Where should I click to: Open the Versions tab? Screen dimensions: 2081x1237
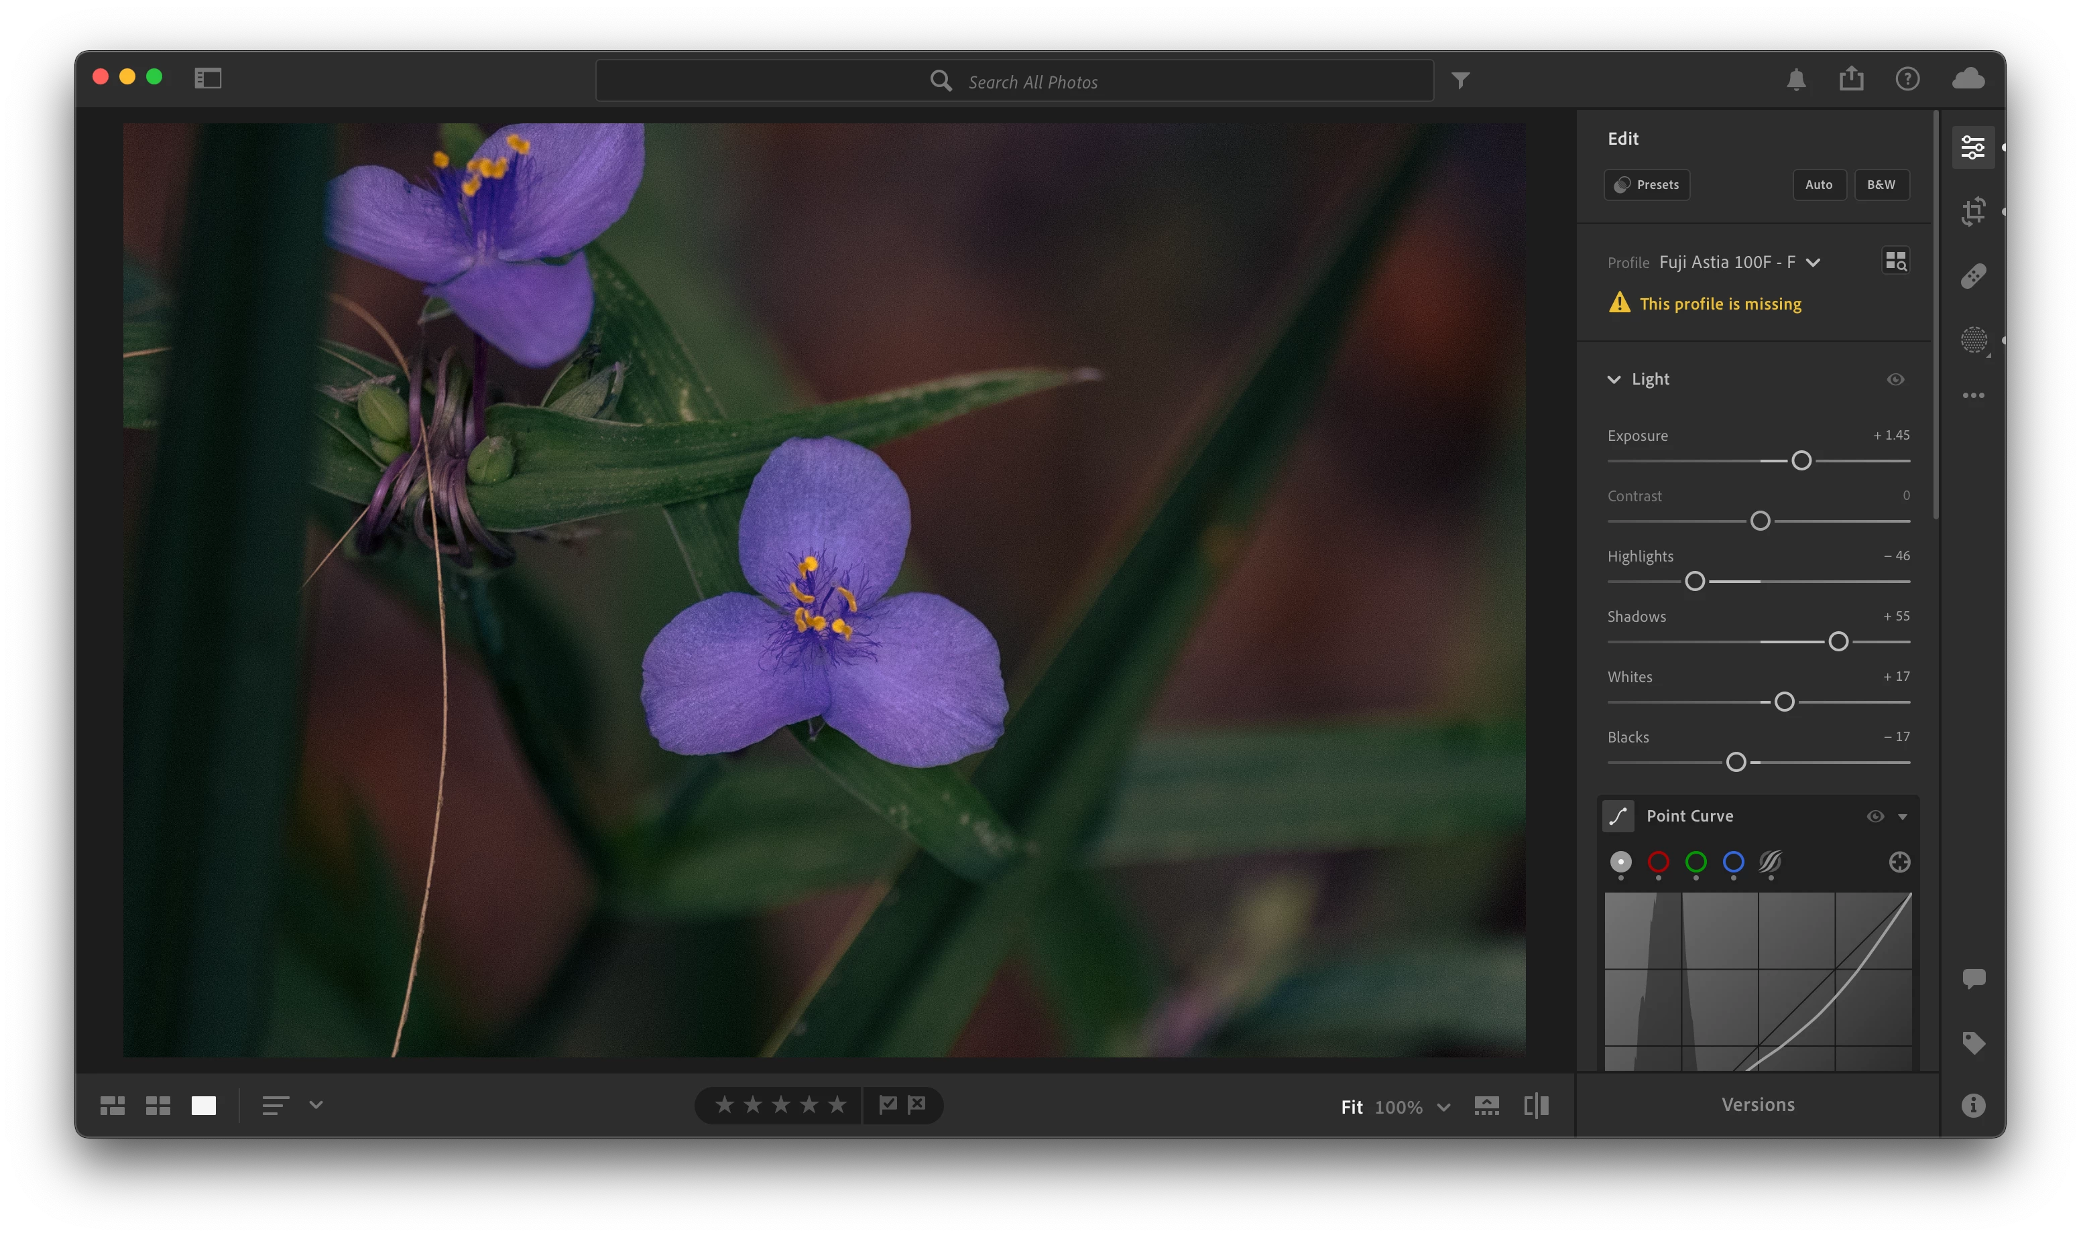point(1757,1104)
